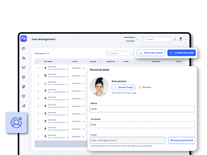Click the Surname input field
The width and height of the screenshot is (207, 155).
coord(142,125)
